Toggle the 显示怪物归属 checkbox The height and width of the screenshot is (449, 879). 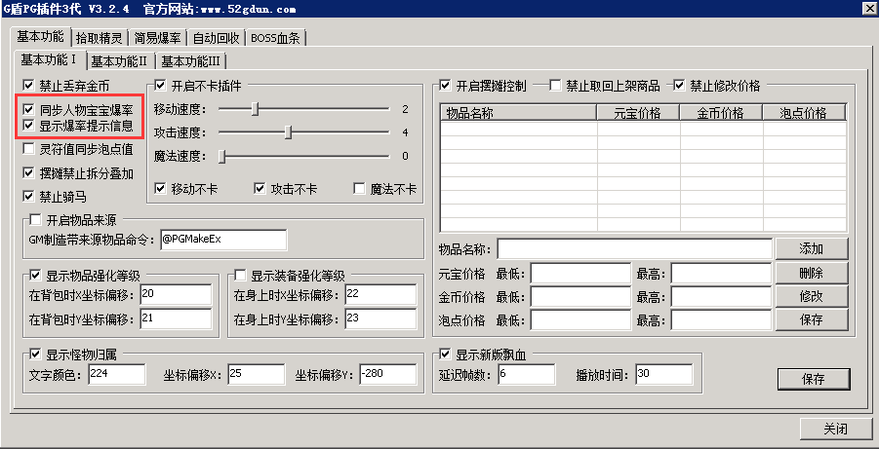tap(35, 355)
